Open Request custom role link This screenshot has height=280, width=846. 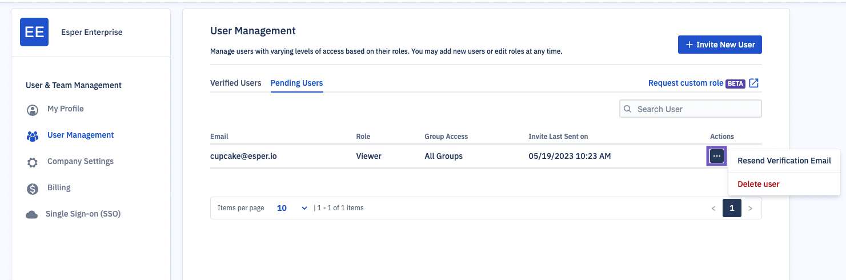[x=685, y=83]
